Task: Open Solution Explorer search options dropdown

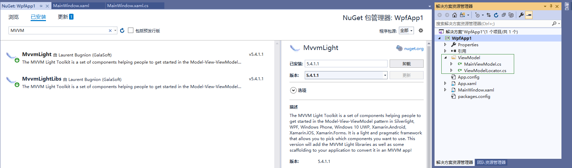Action: pyautogui.click(x=559, y=23)
